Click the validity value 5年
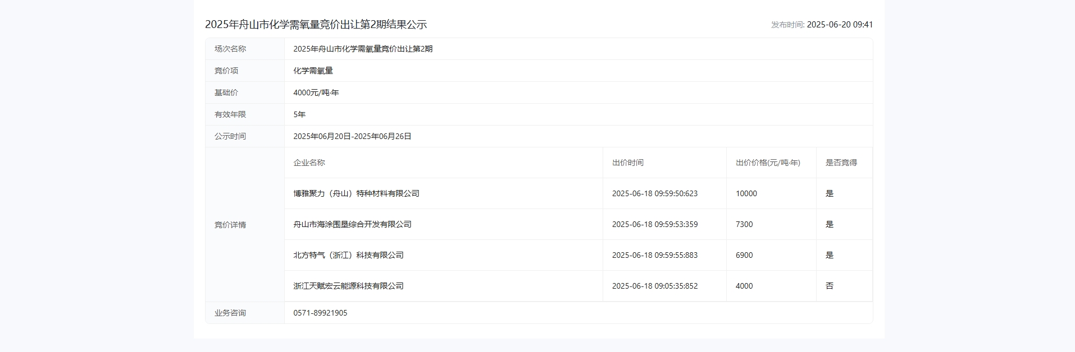The image size is (1075, 352). click(x=299, y=114)
